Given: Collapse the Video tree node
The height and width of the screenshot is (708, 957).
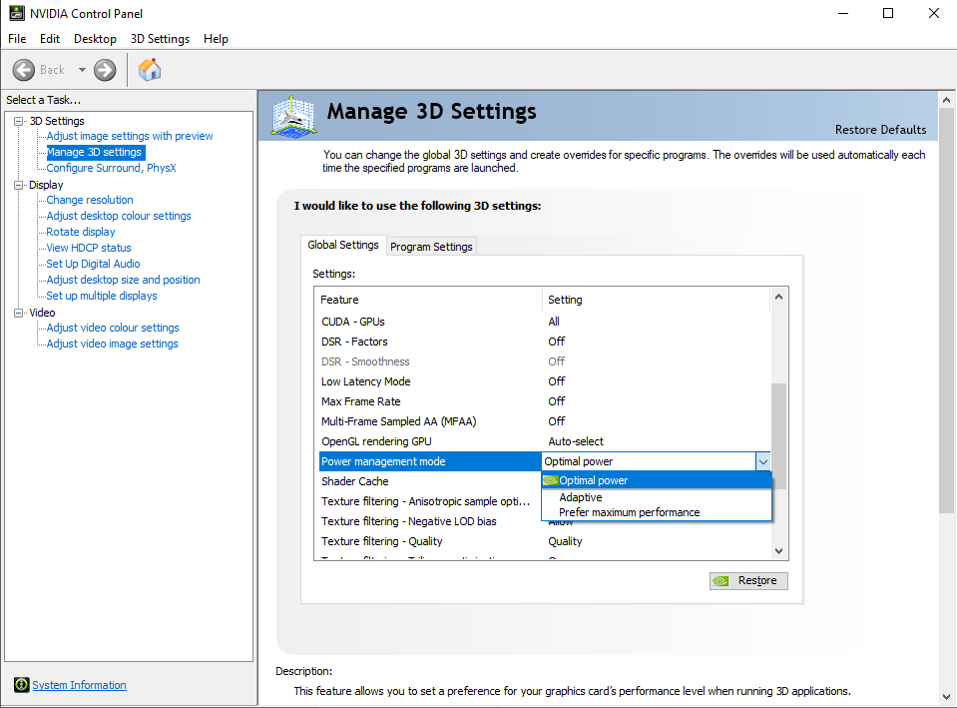Looking at the screenshot, I should (19, 313).
